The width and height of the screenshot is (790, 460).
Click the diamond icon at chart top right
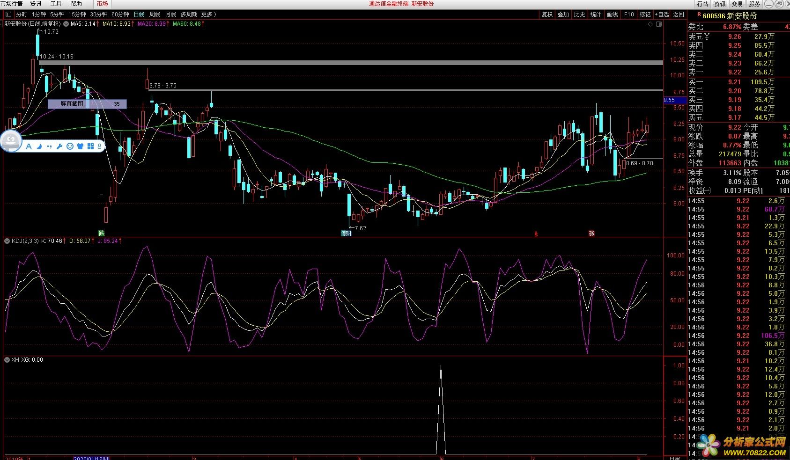(x=650, y=24)
